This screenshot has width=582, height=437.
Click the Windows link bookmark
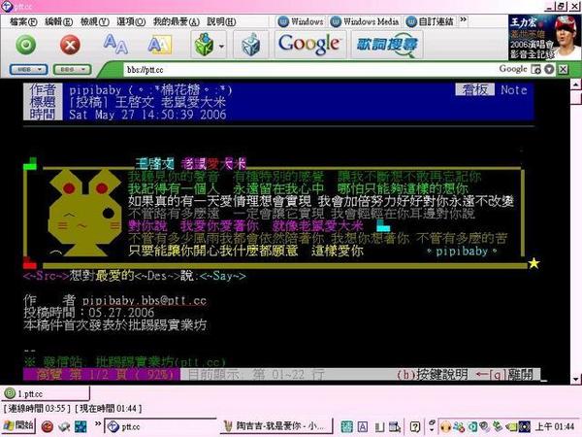point(301,21)
